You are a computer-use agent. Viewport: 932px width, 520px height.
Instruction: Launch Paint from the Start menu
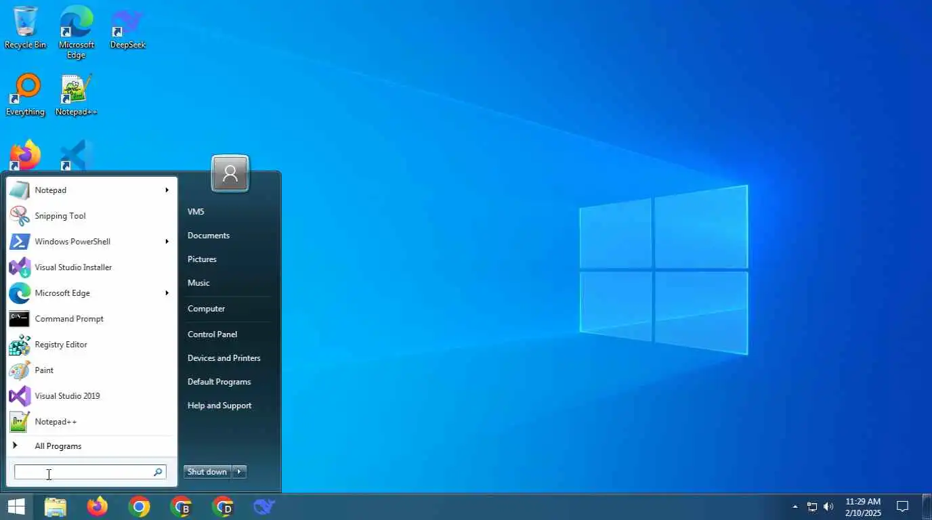91,370
